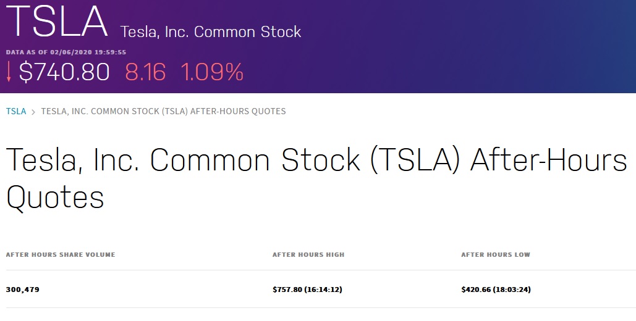Image resolution: width=636 pixels, height=321 pixels.
Task: Click the 'Data as of 02/06/2020' timestamp
Action: point(66,52)
